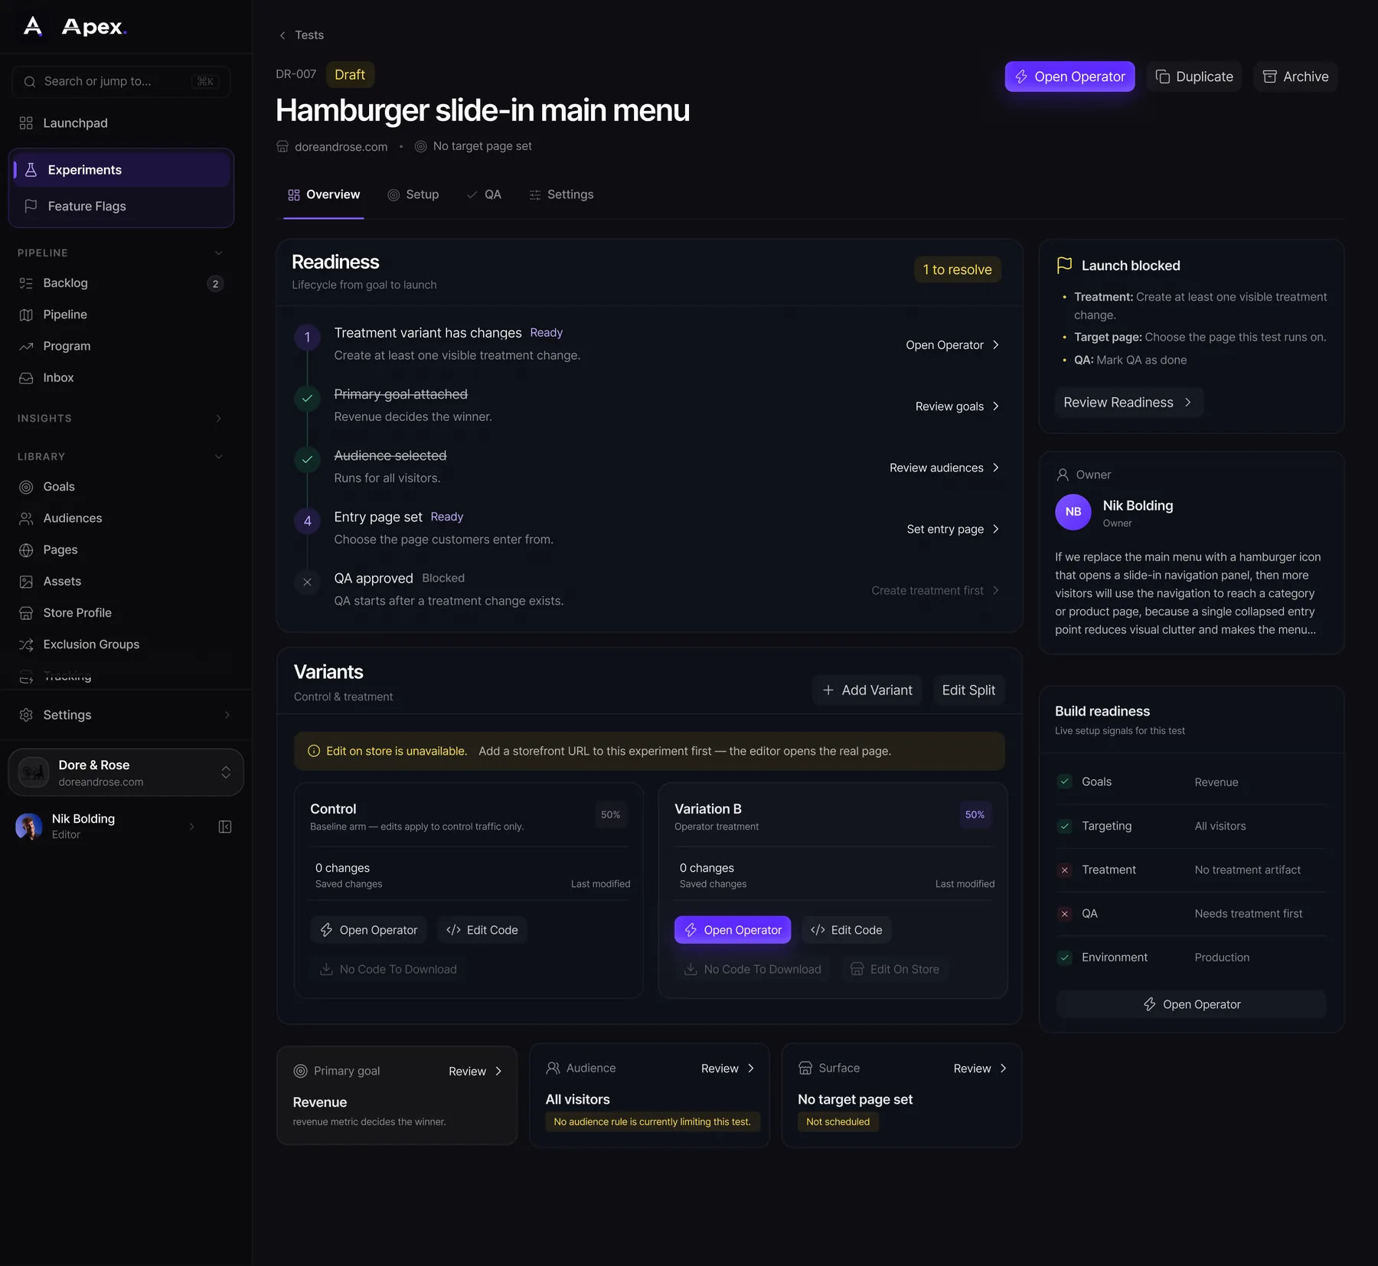Screen dimensions: 1378x1266
Task: Open Operator for the Control variant
Action: pyautogui.click(x=369, y=930)
